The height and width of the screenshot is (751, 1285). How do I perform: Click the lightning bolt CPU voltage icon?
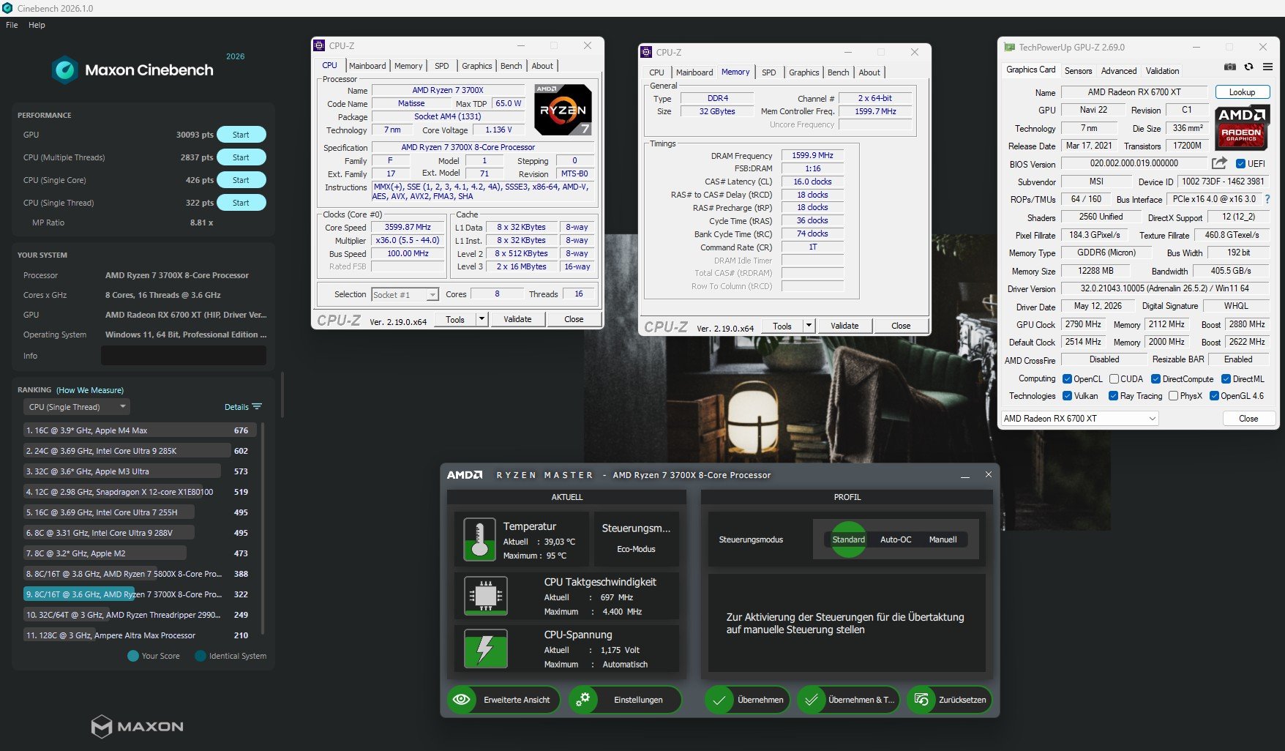point(486,649)
